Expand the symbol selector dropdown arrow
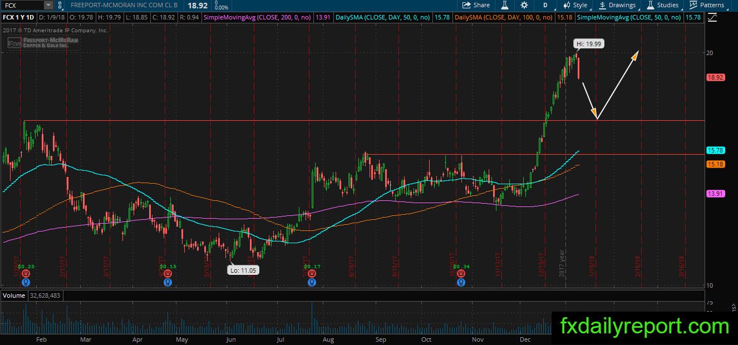Viewport: 738px width, 345px height. [48, 5]
